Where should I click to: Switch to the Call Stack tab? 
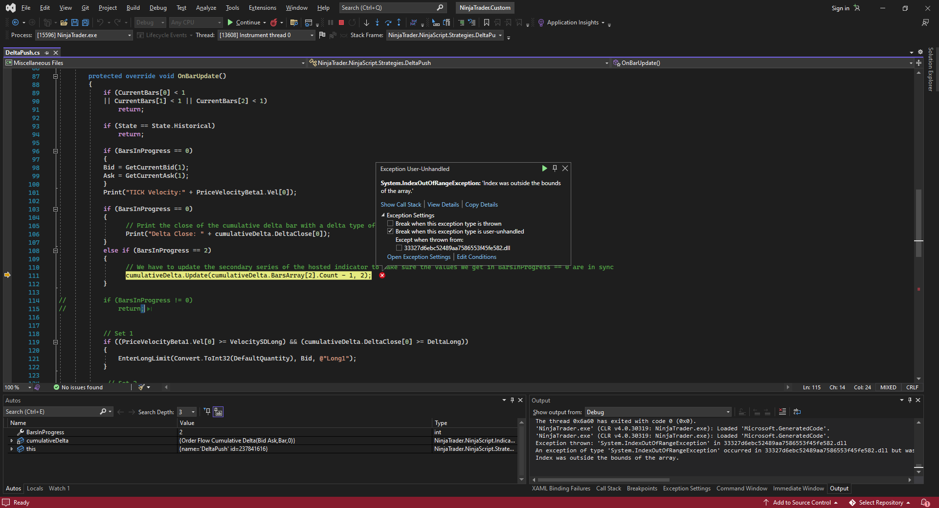coord(608,488)
